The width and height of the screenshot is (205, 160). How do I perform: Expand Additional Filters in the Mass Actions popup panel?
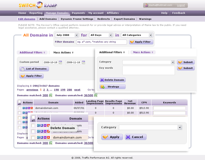click(x=112, y=52)
